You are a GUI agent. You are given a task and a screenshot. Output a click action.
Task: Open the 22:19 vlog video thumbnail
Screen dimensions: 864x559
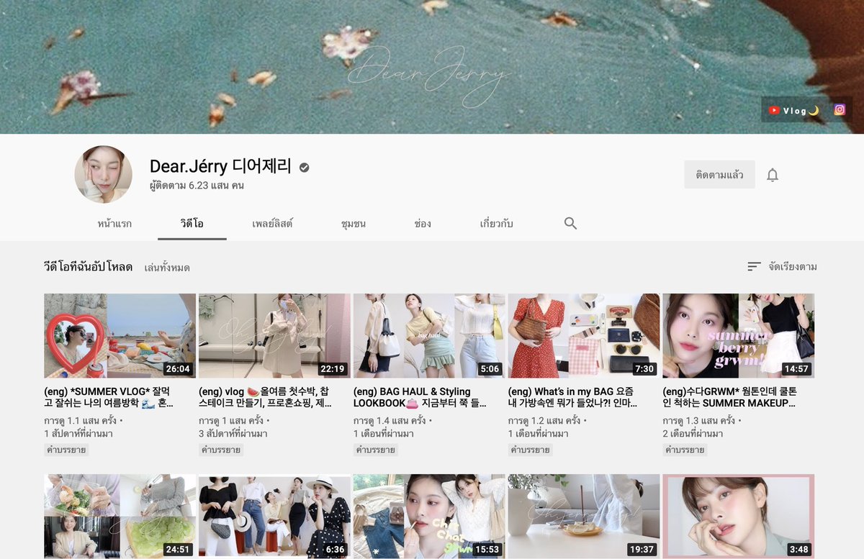[274, 336]
